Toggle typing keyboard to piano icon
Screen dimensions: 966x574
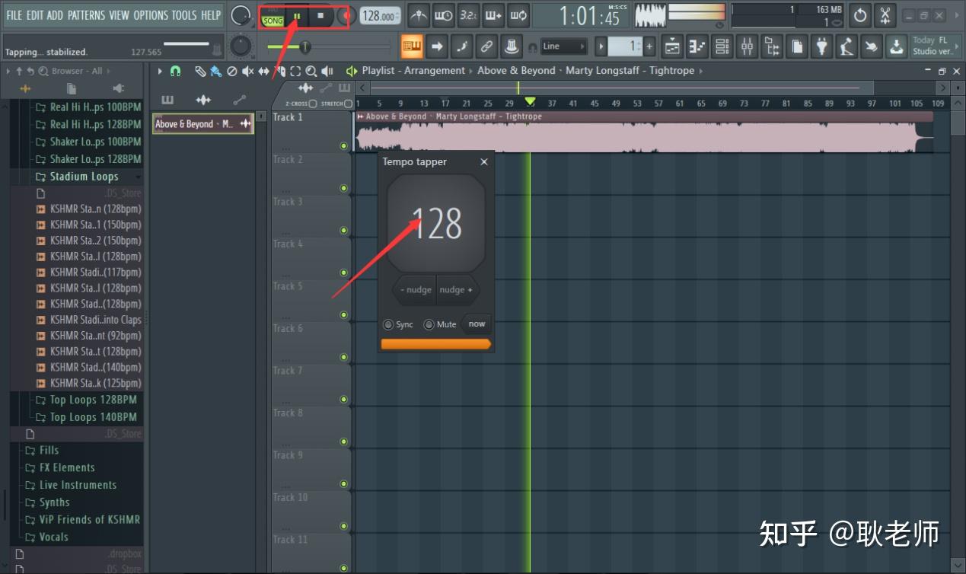[412, 46]
